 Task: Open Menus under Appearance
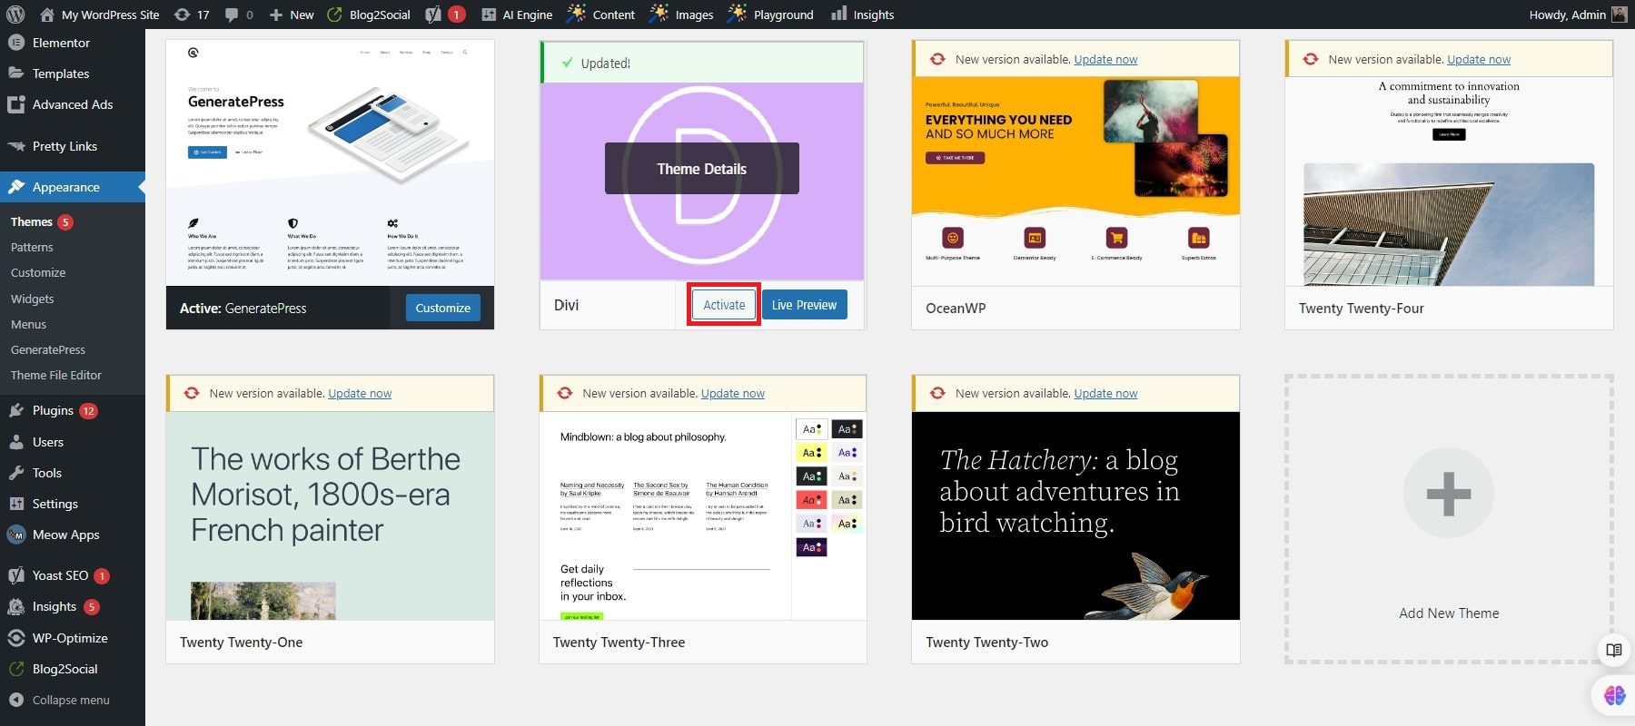coord(28,324)
